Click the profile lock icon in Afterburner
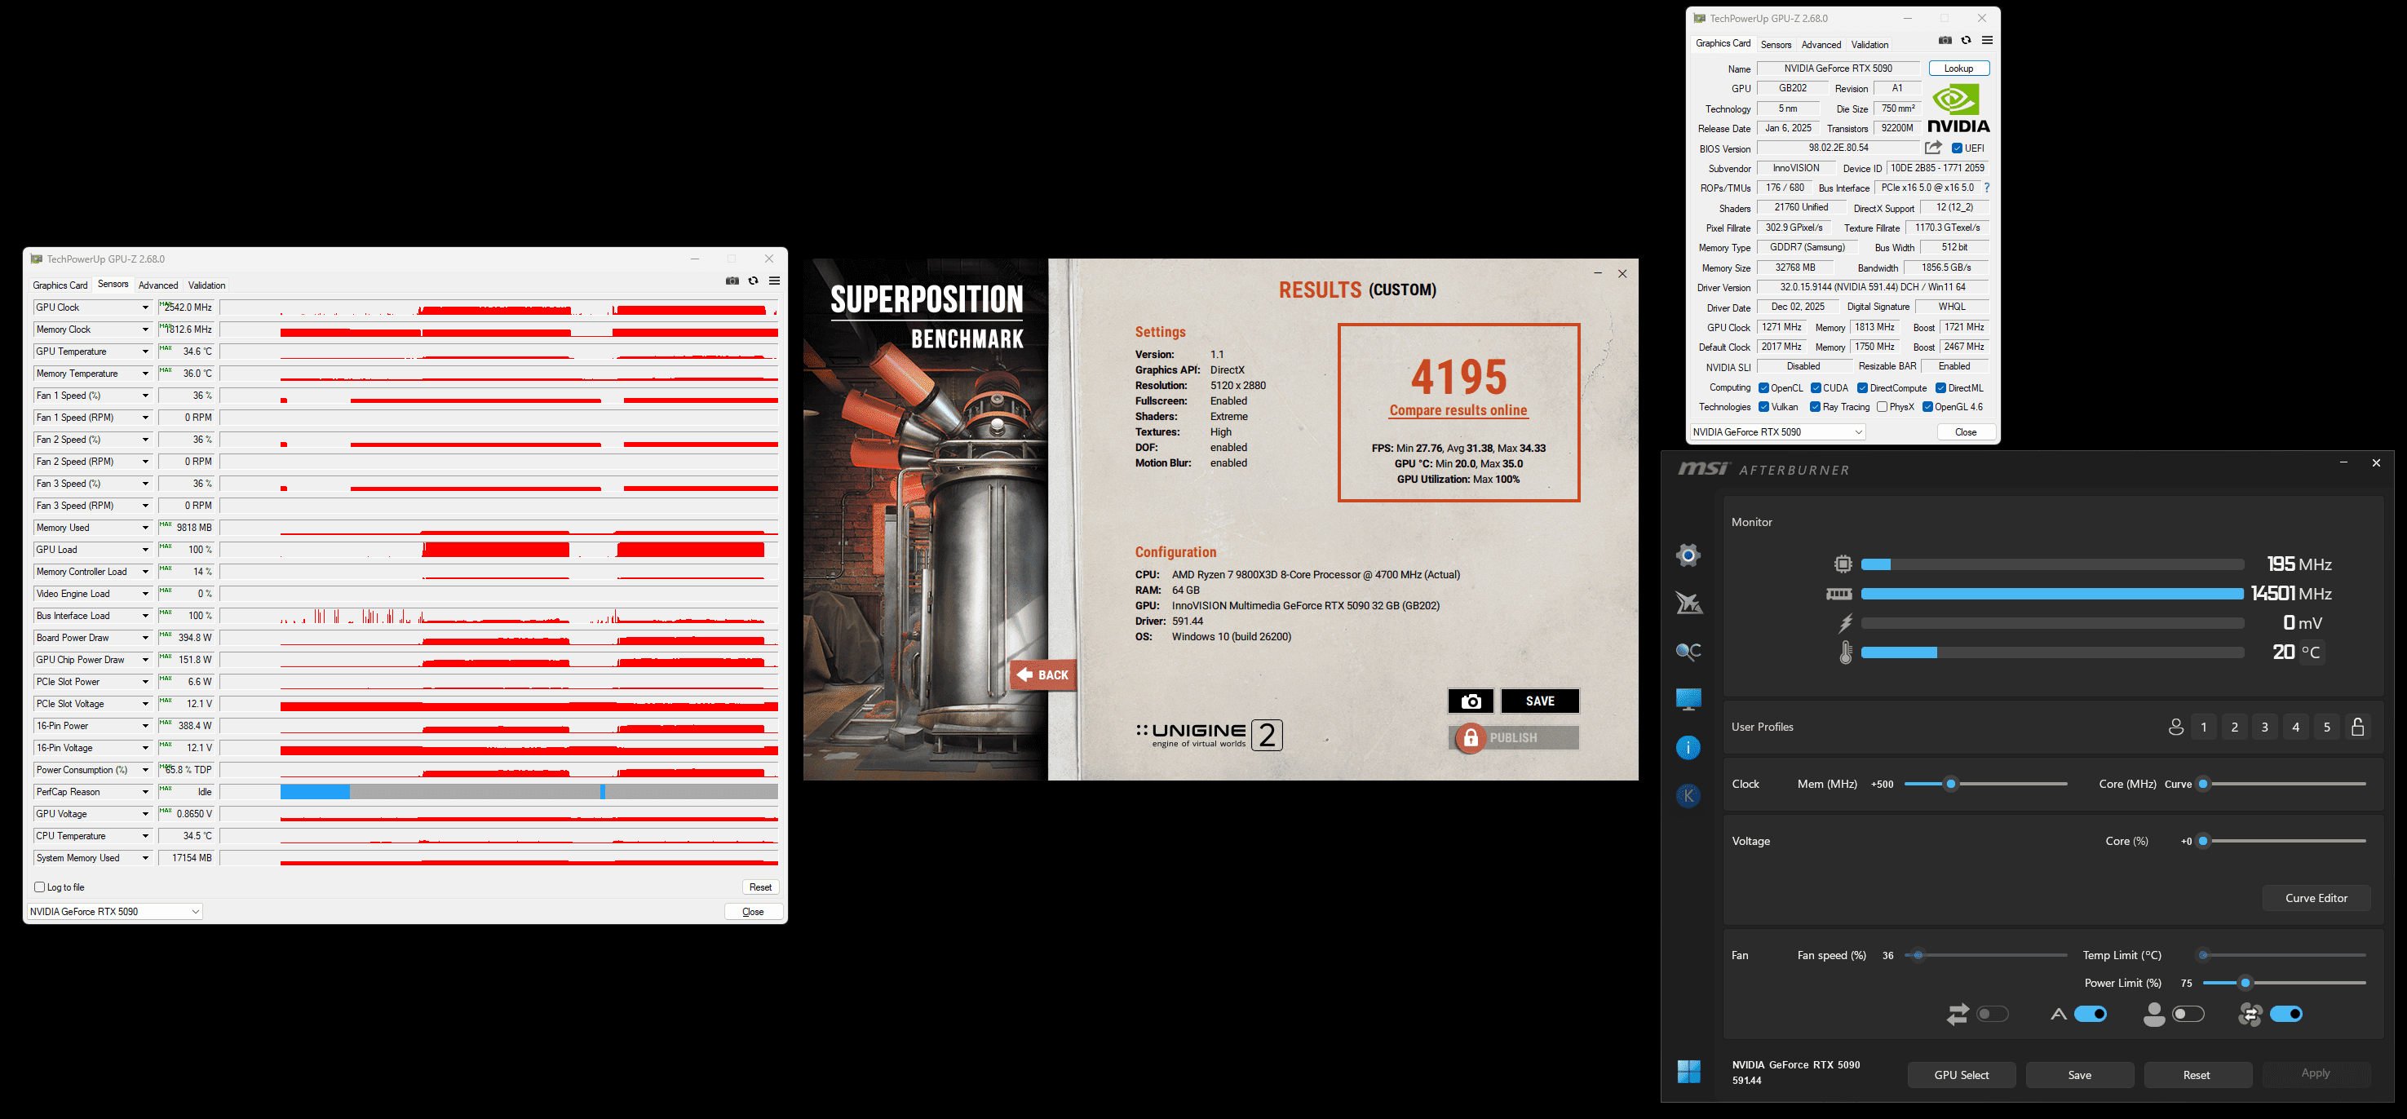Screen dimensions: 2407x1119 (x=2357, y=727)
